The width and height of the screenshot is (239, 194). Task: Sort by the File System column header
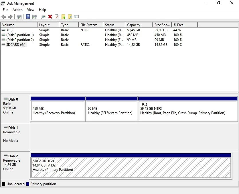pyautogui.click(x=91, y=25)
